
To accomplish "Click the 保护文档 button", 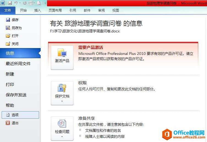I will point(62,93).
